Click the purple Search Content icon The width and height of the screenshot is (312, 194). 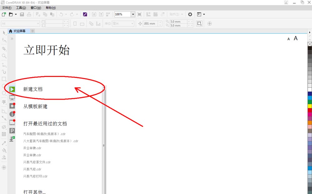point(85,14)
